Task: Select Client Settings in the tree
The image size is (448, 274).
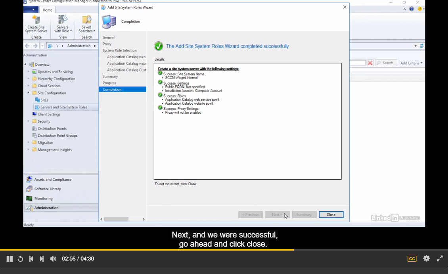Action: point(49,114)
